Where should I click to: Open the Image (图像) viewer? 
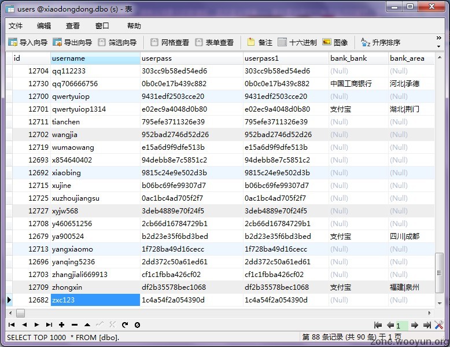335,42
